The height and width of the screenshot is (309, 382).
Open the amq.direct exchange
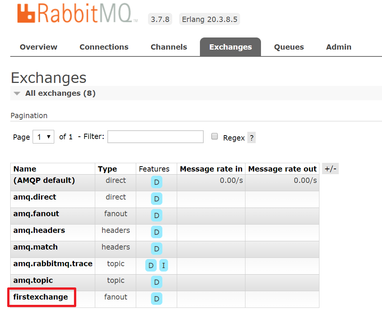[35, 197]
